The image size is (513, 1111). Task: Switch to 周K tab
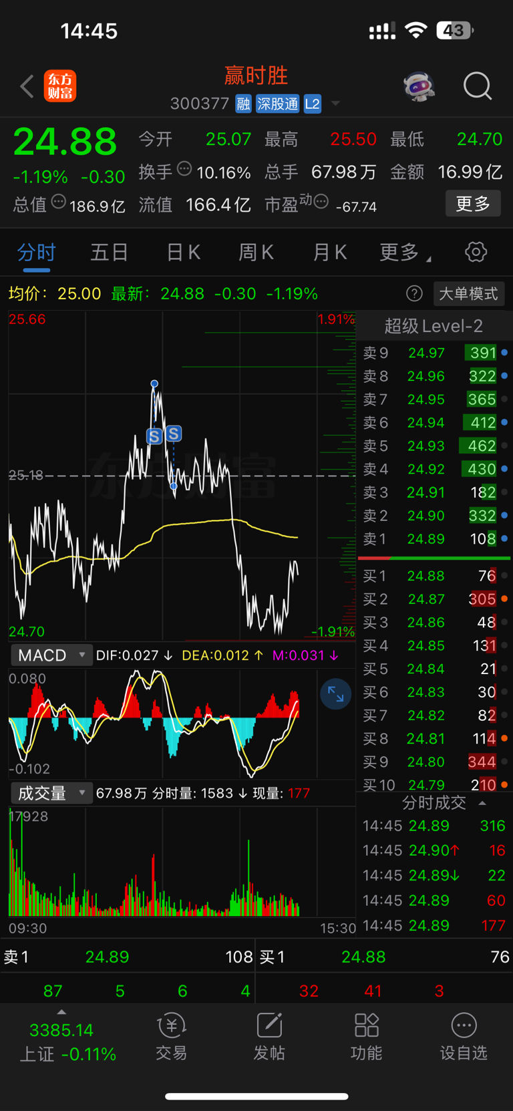[256, 253]
